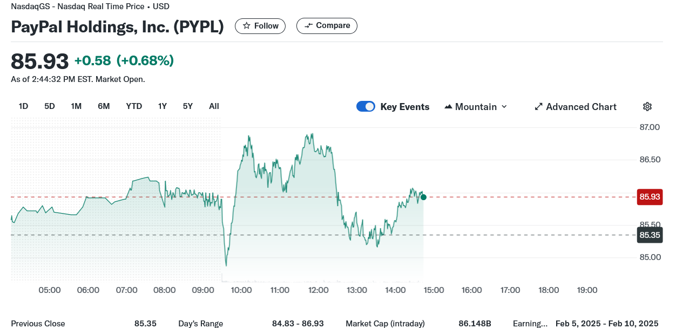676x328 pixels.
Task: Click the mountain chart type icon
Action: [448, 107]
